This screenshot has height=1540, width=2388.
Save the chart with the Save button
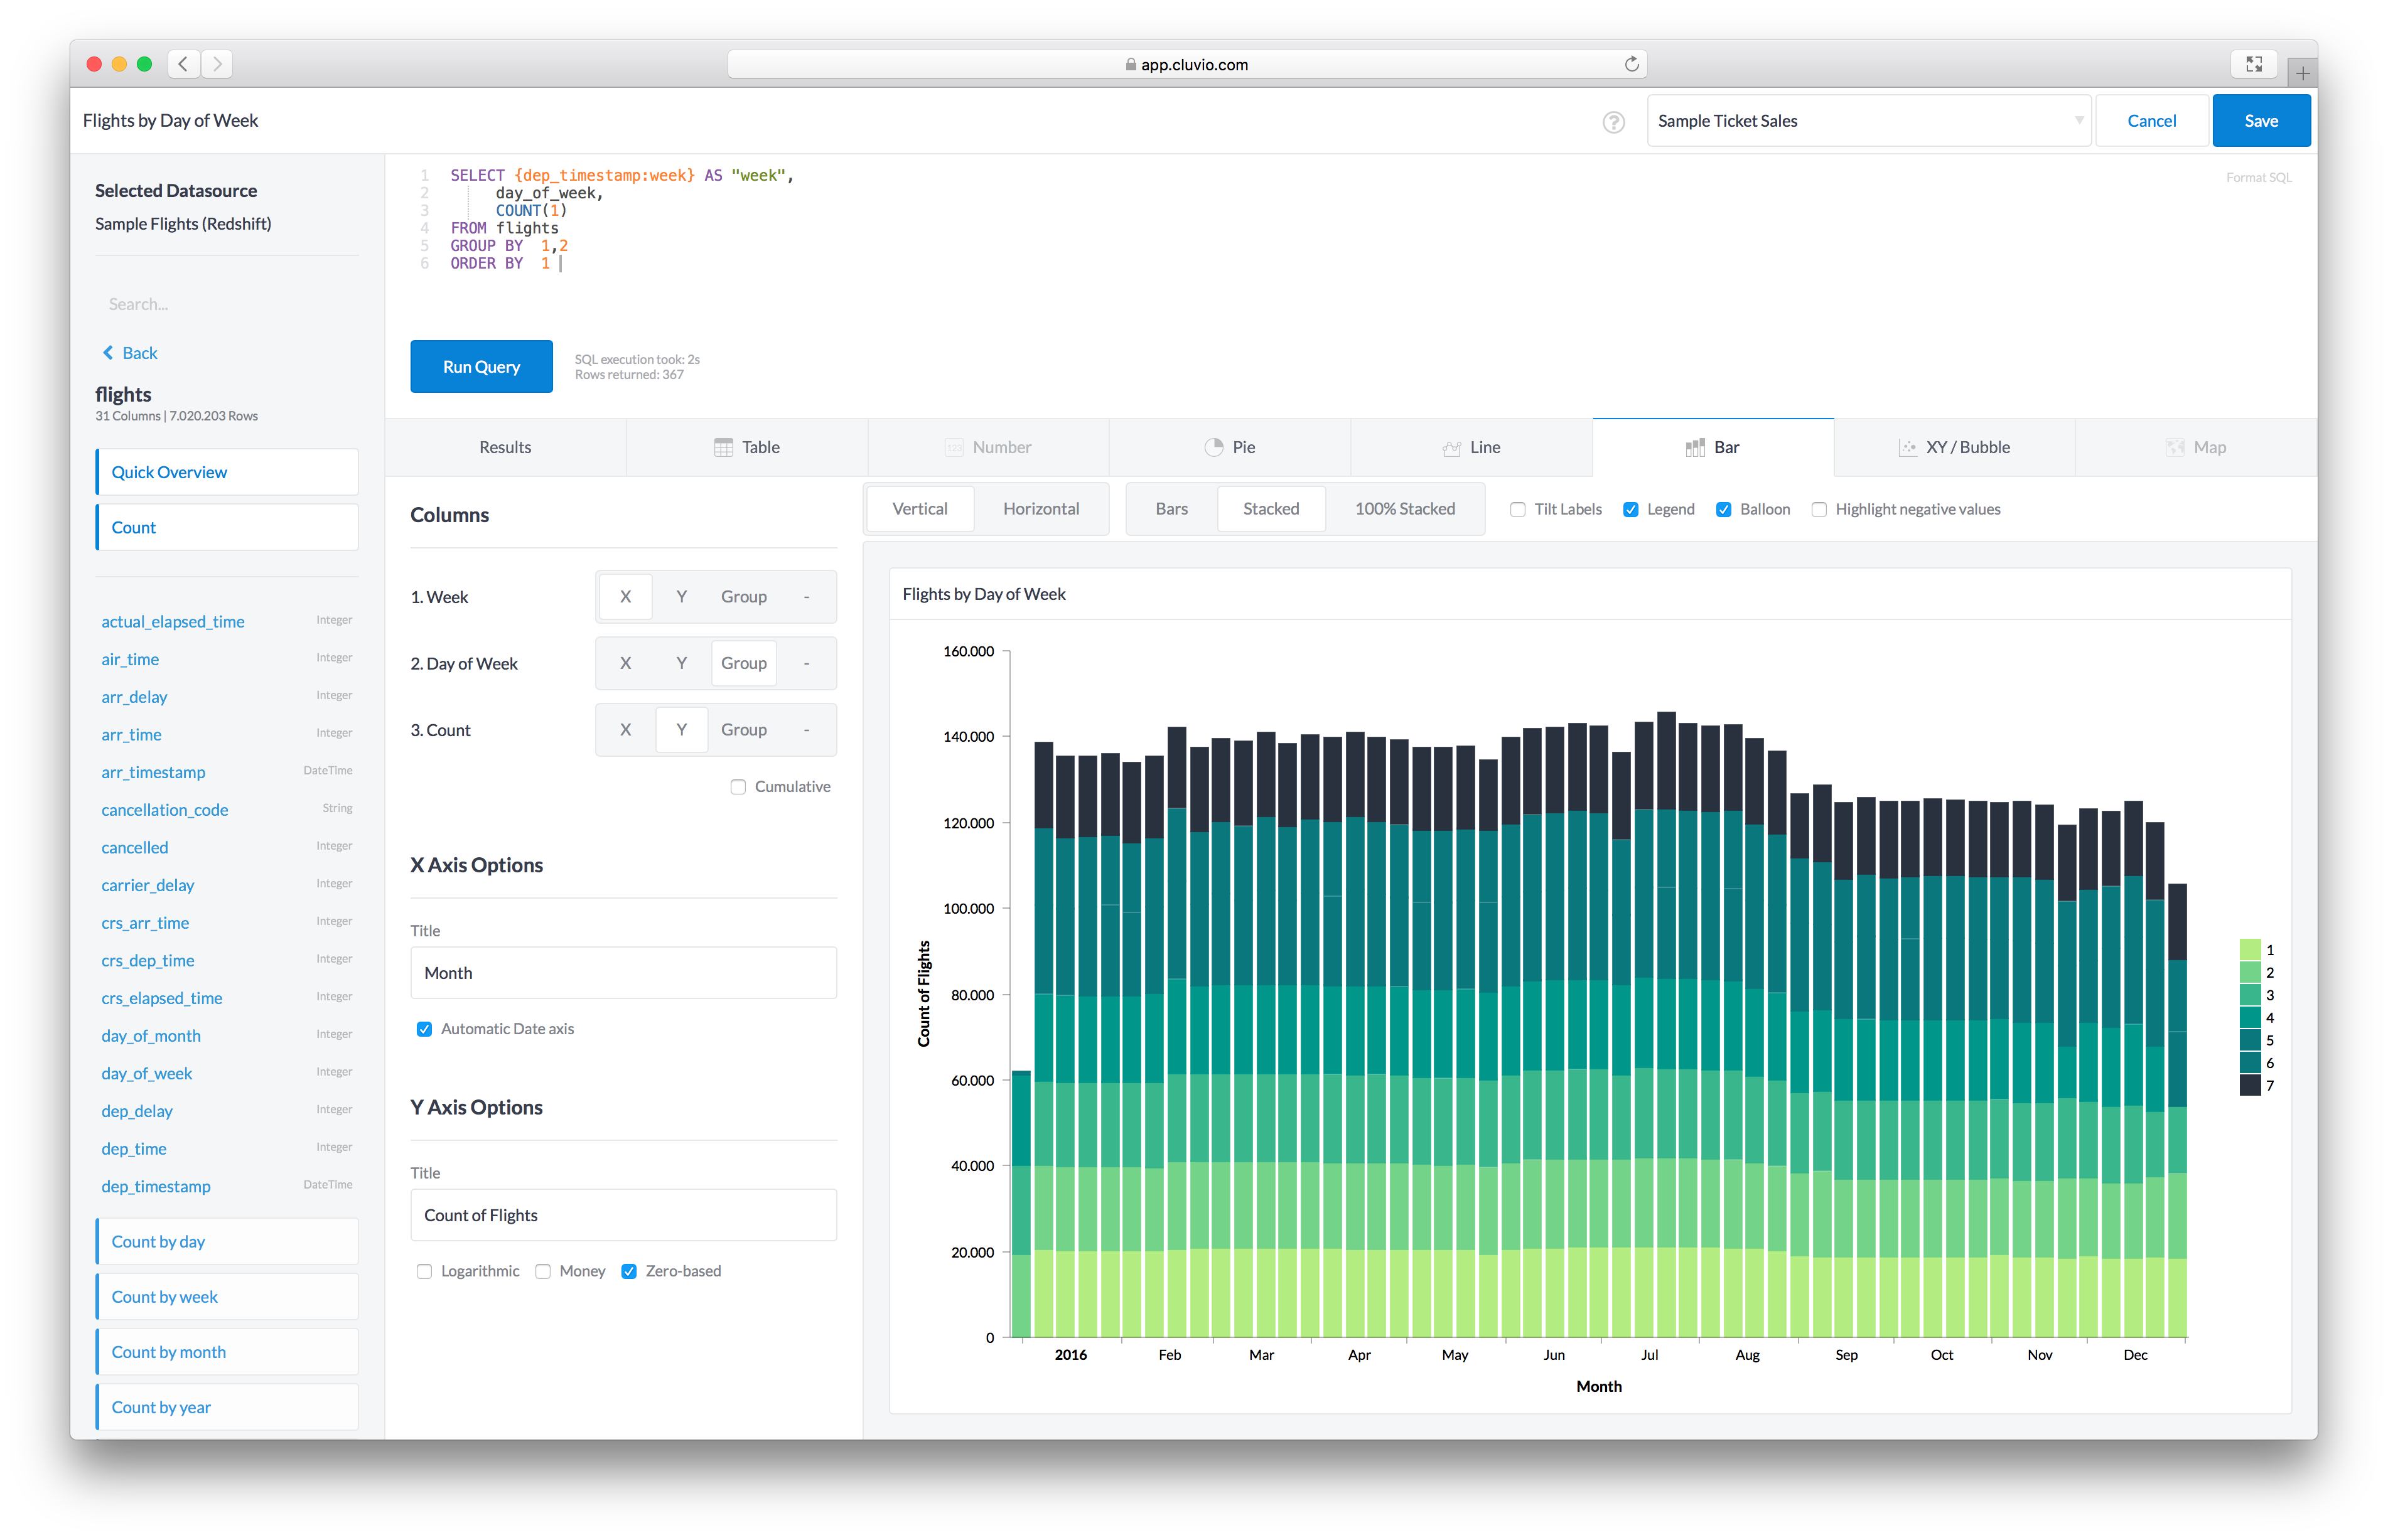click(2260, 121)
